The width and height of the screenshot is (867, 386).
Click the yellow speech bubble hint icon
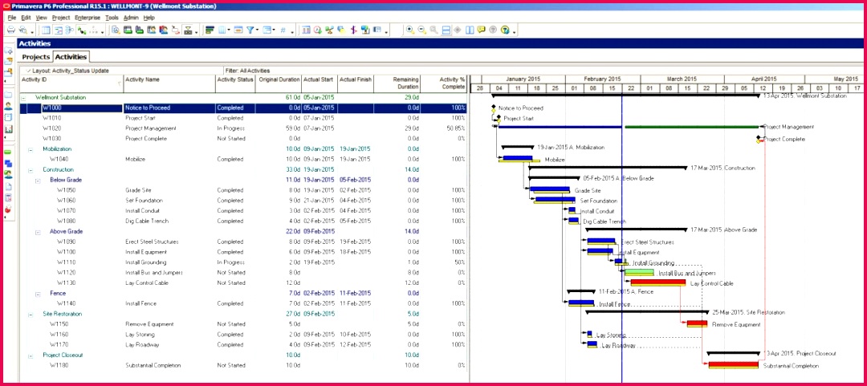click(481, 30)
